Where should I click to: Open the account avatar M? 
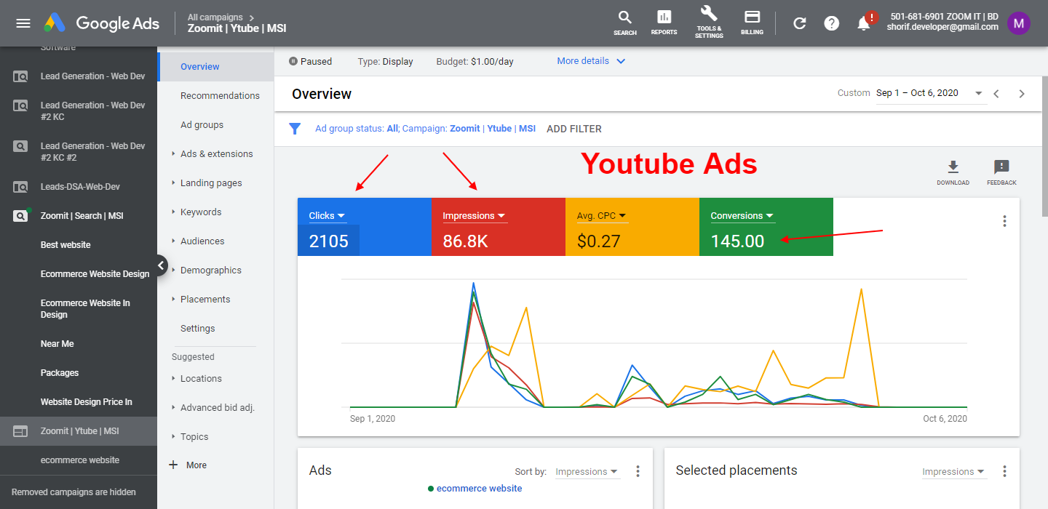click(1019, 23)
